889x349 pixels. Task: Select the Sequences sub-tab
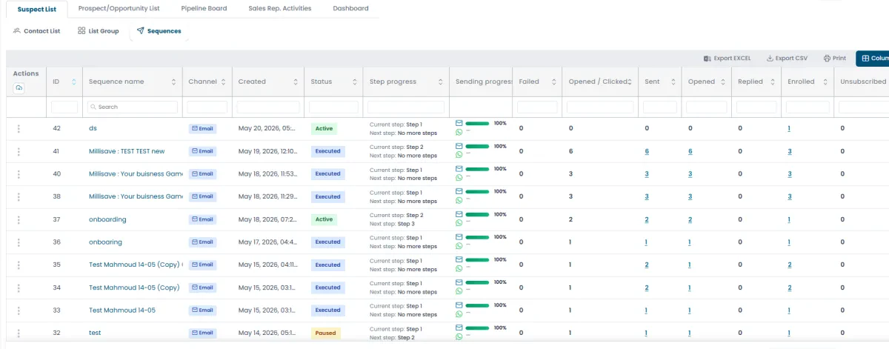(159, 31)
